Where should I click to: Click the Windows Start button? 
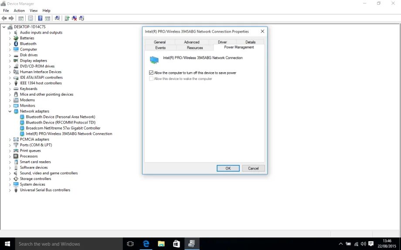tap(7, 244)
